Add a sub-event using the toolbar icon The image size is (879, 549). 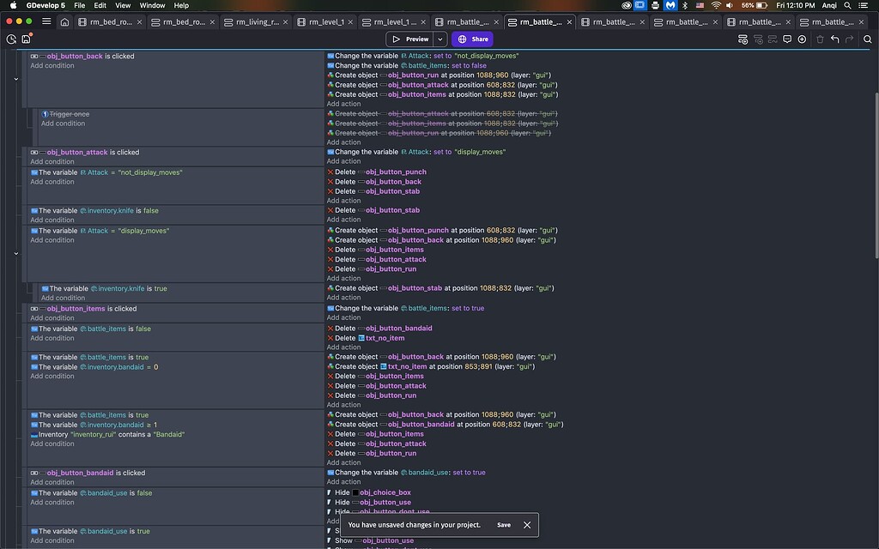[x=759, y=39]
